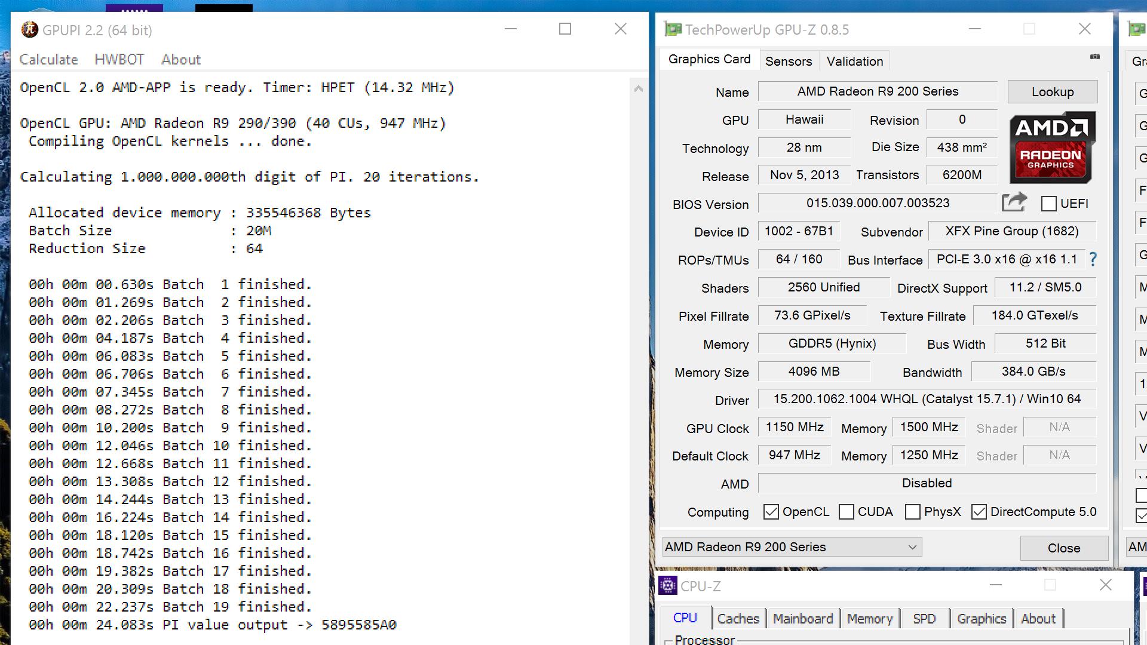The height and width of the screenshot is (645, 1147).
Task: Click the DirectX Support 11.2 / SM5.0 field
Action: 1045,287
